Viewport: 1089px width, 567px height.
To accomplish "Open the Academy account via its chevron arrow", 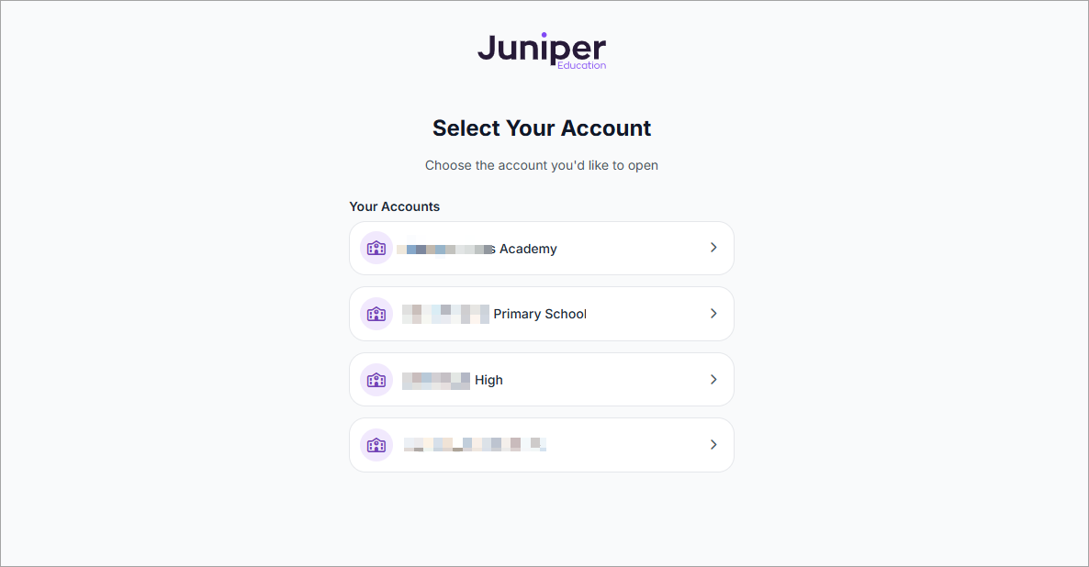I will [x=713, y=248].
